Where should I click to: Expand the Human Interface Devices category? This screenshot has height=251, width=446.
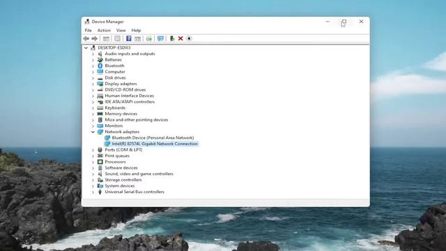tap(93, 96)
